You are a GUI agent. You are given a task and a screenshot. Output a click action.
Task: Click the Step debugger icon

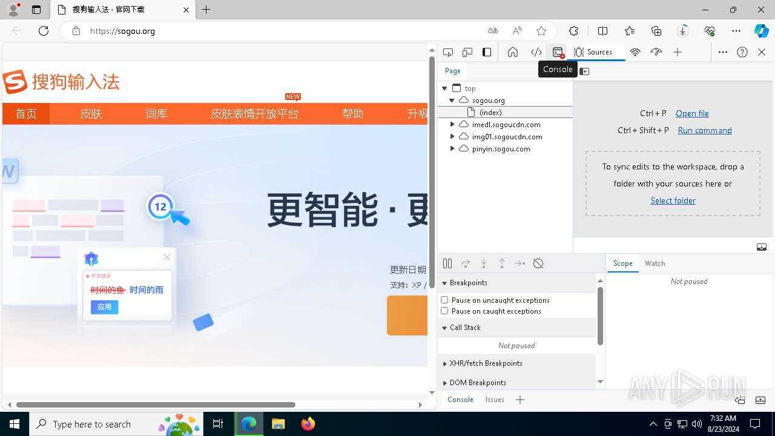[x=520, y=263]
